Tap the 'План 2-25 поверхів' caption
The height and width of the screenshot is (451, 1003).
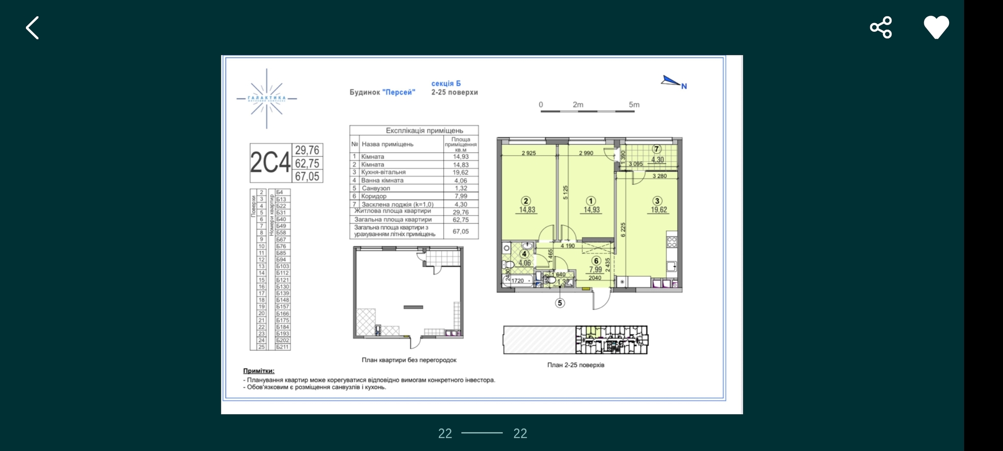point(575,365)
